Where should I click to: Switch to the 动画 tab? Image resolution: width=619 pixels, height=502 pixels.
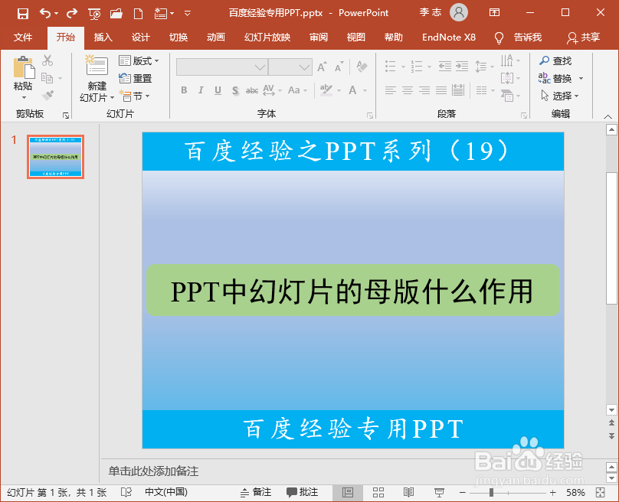tap(216, 37)
